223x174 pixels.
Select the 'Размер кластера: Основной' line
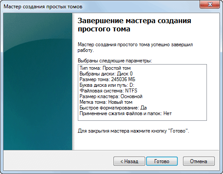pyautogui.click(x=111, y=96)
